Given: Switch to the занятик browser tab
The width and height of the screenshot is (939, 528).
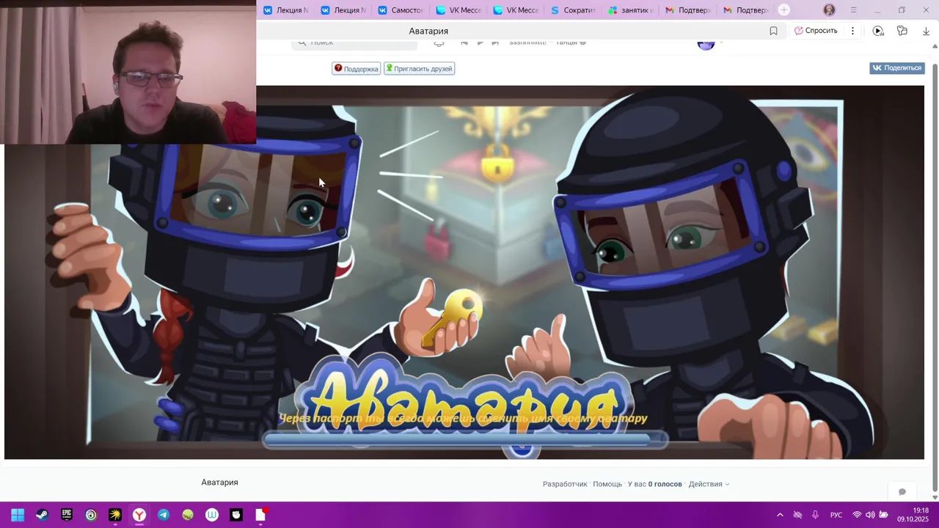Looking at the screenshot, I should tap(630, 10).
